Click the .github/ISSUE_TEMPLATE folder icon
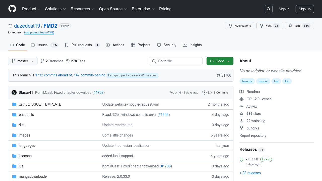 (x=14, y=104)
